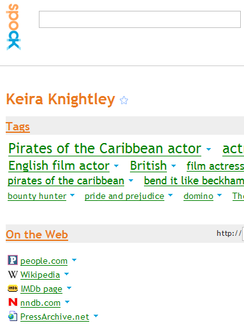Click the people.com P favicon
Viewport: 244px width, 335px height.
pyautogui.click(x=13, y=260)
